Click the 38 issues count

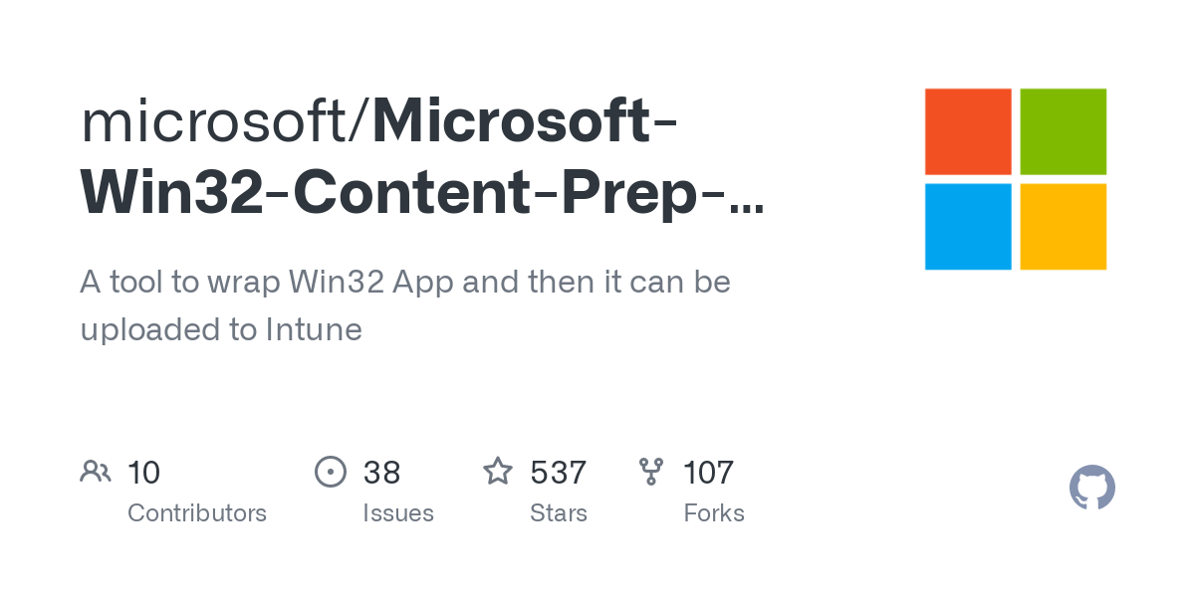tap(381, 473)
